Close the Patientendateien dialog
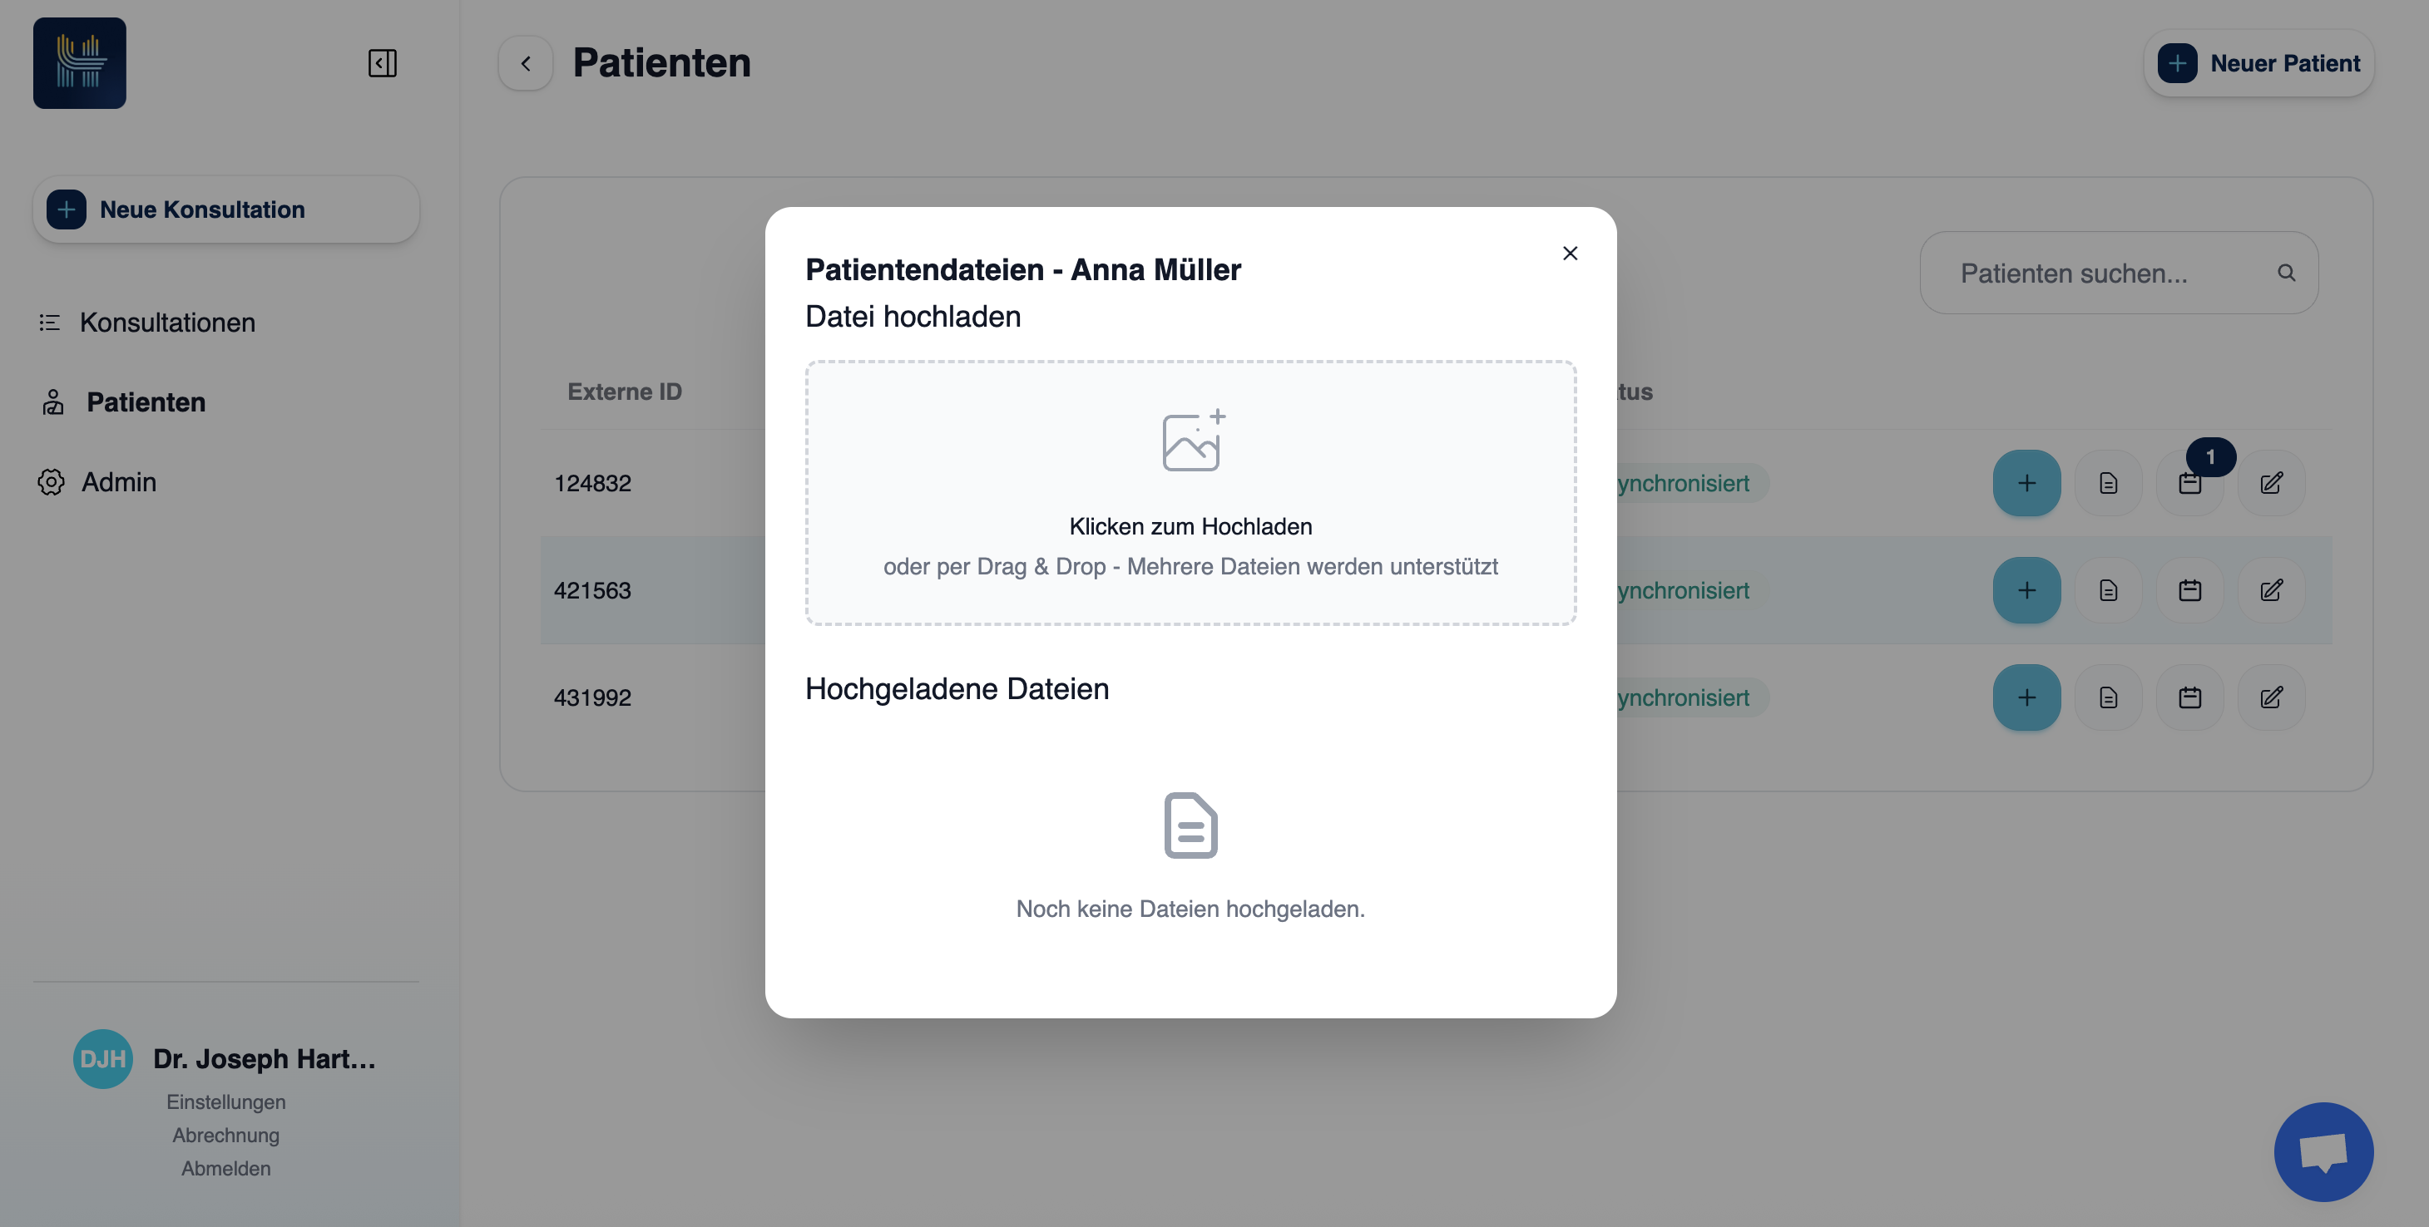This screenshot has width=2429, height=1227. coord(1569,253)
